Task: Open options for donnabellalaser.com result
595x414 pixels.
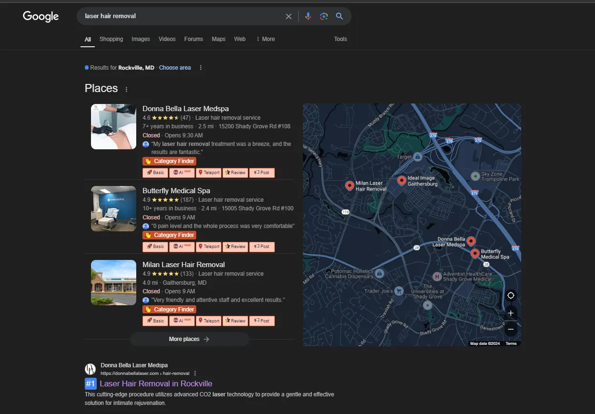Action: pyautogui.click(x=195, y=373)
